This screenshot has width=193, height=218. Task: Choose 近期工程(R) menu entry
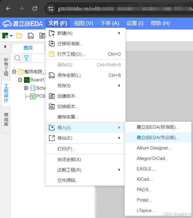pyautogui.click(x=85, y=170)
